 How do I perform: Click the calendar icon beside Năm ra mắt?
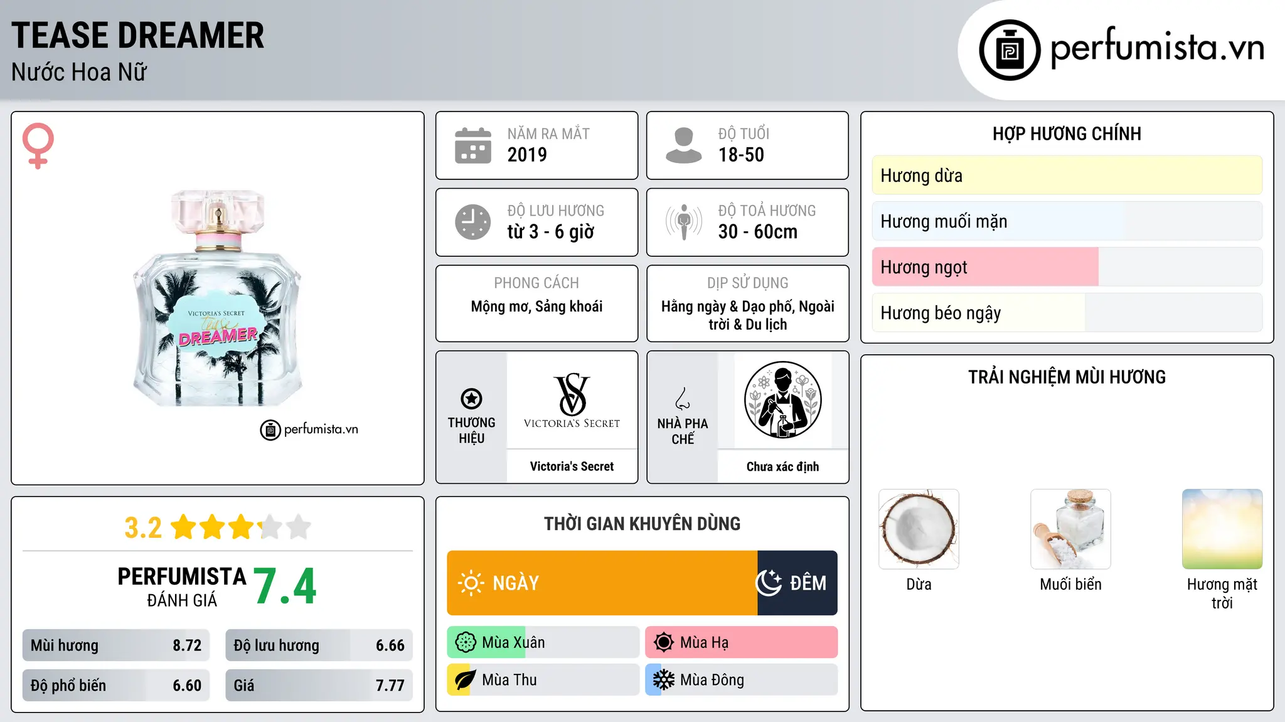473,145
